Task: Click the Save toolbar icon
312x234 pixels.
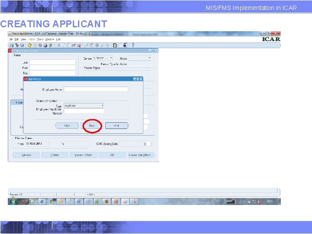Action: [29, 45]
